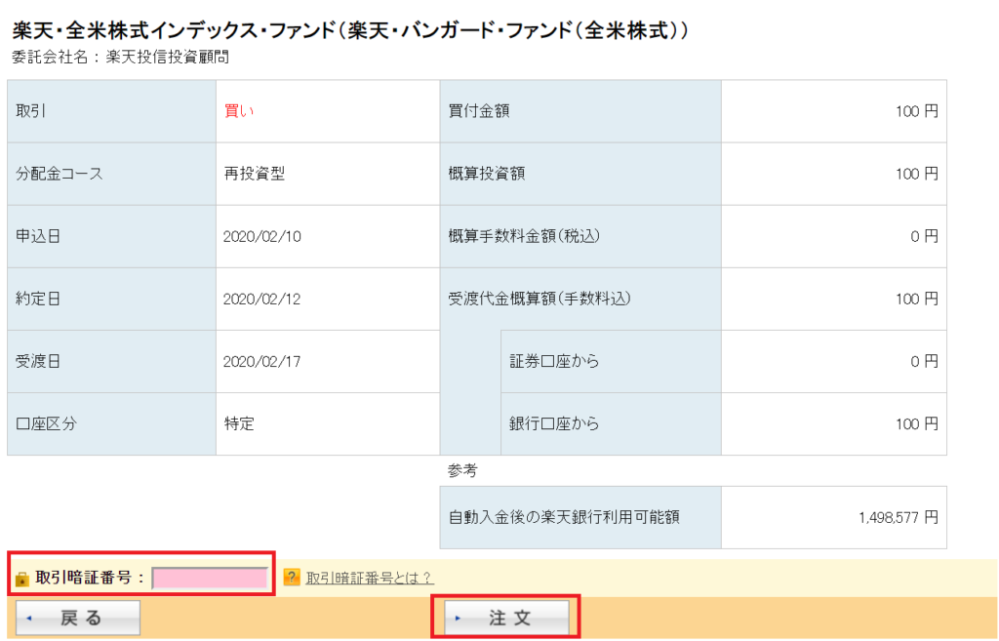Screen dimensions: 999x641
Task: Click the contract date 2020/02/12
Action: [261, 299]
